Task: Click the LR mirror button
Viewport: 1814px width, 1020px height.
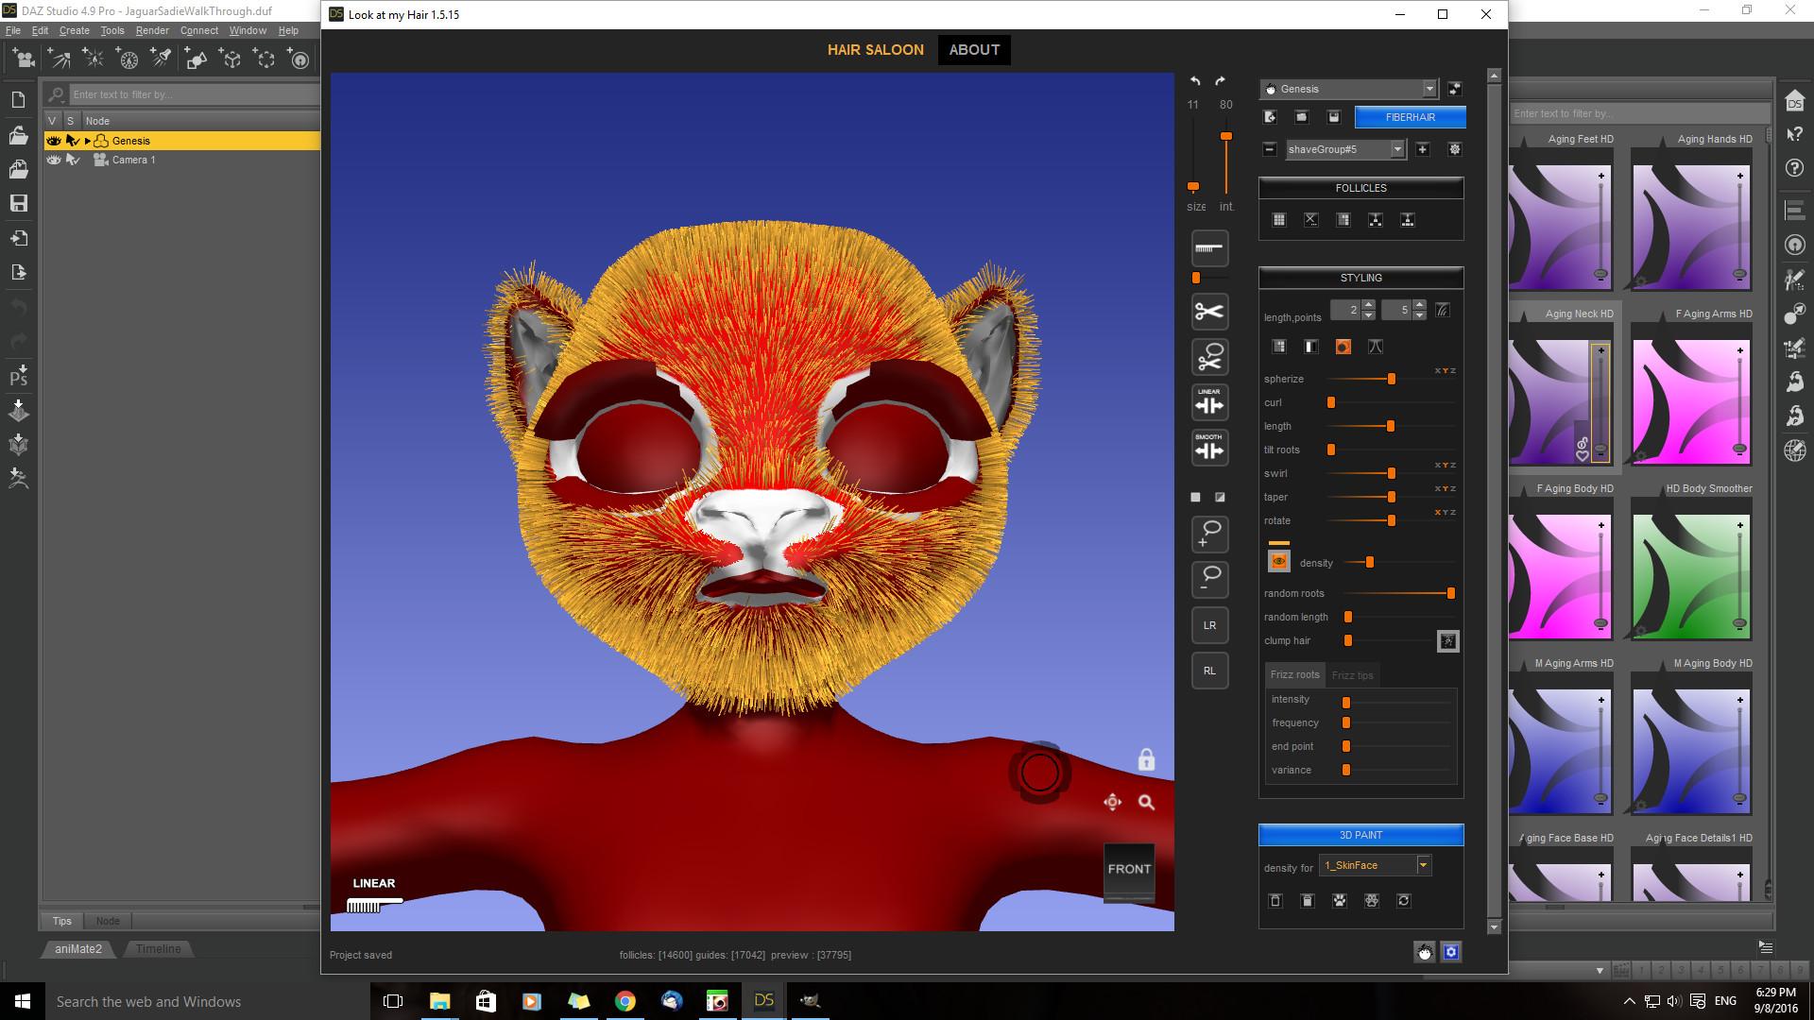Action: 1209,625
